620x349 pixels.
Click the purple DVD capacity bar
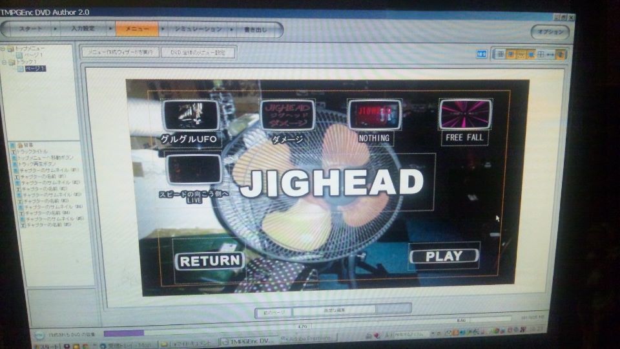(124, 333)
